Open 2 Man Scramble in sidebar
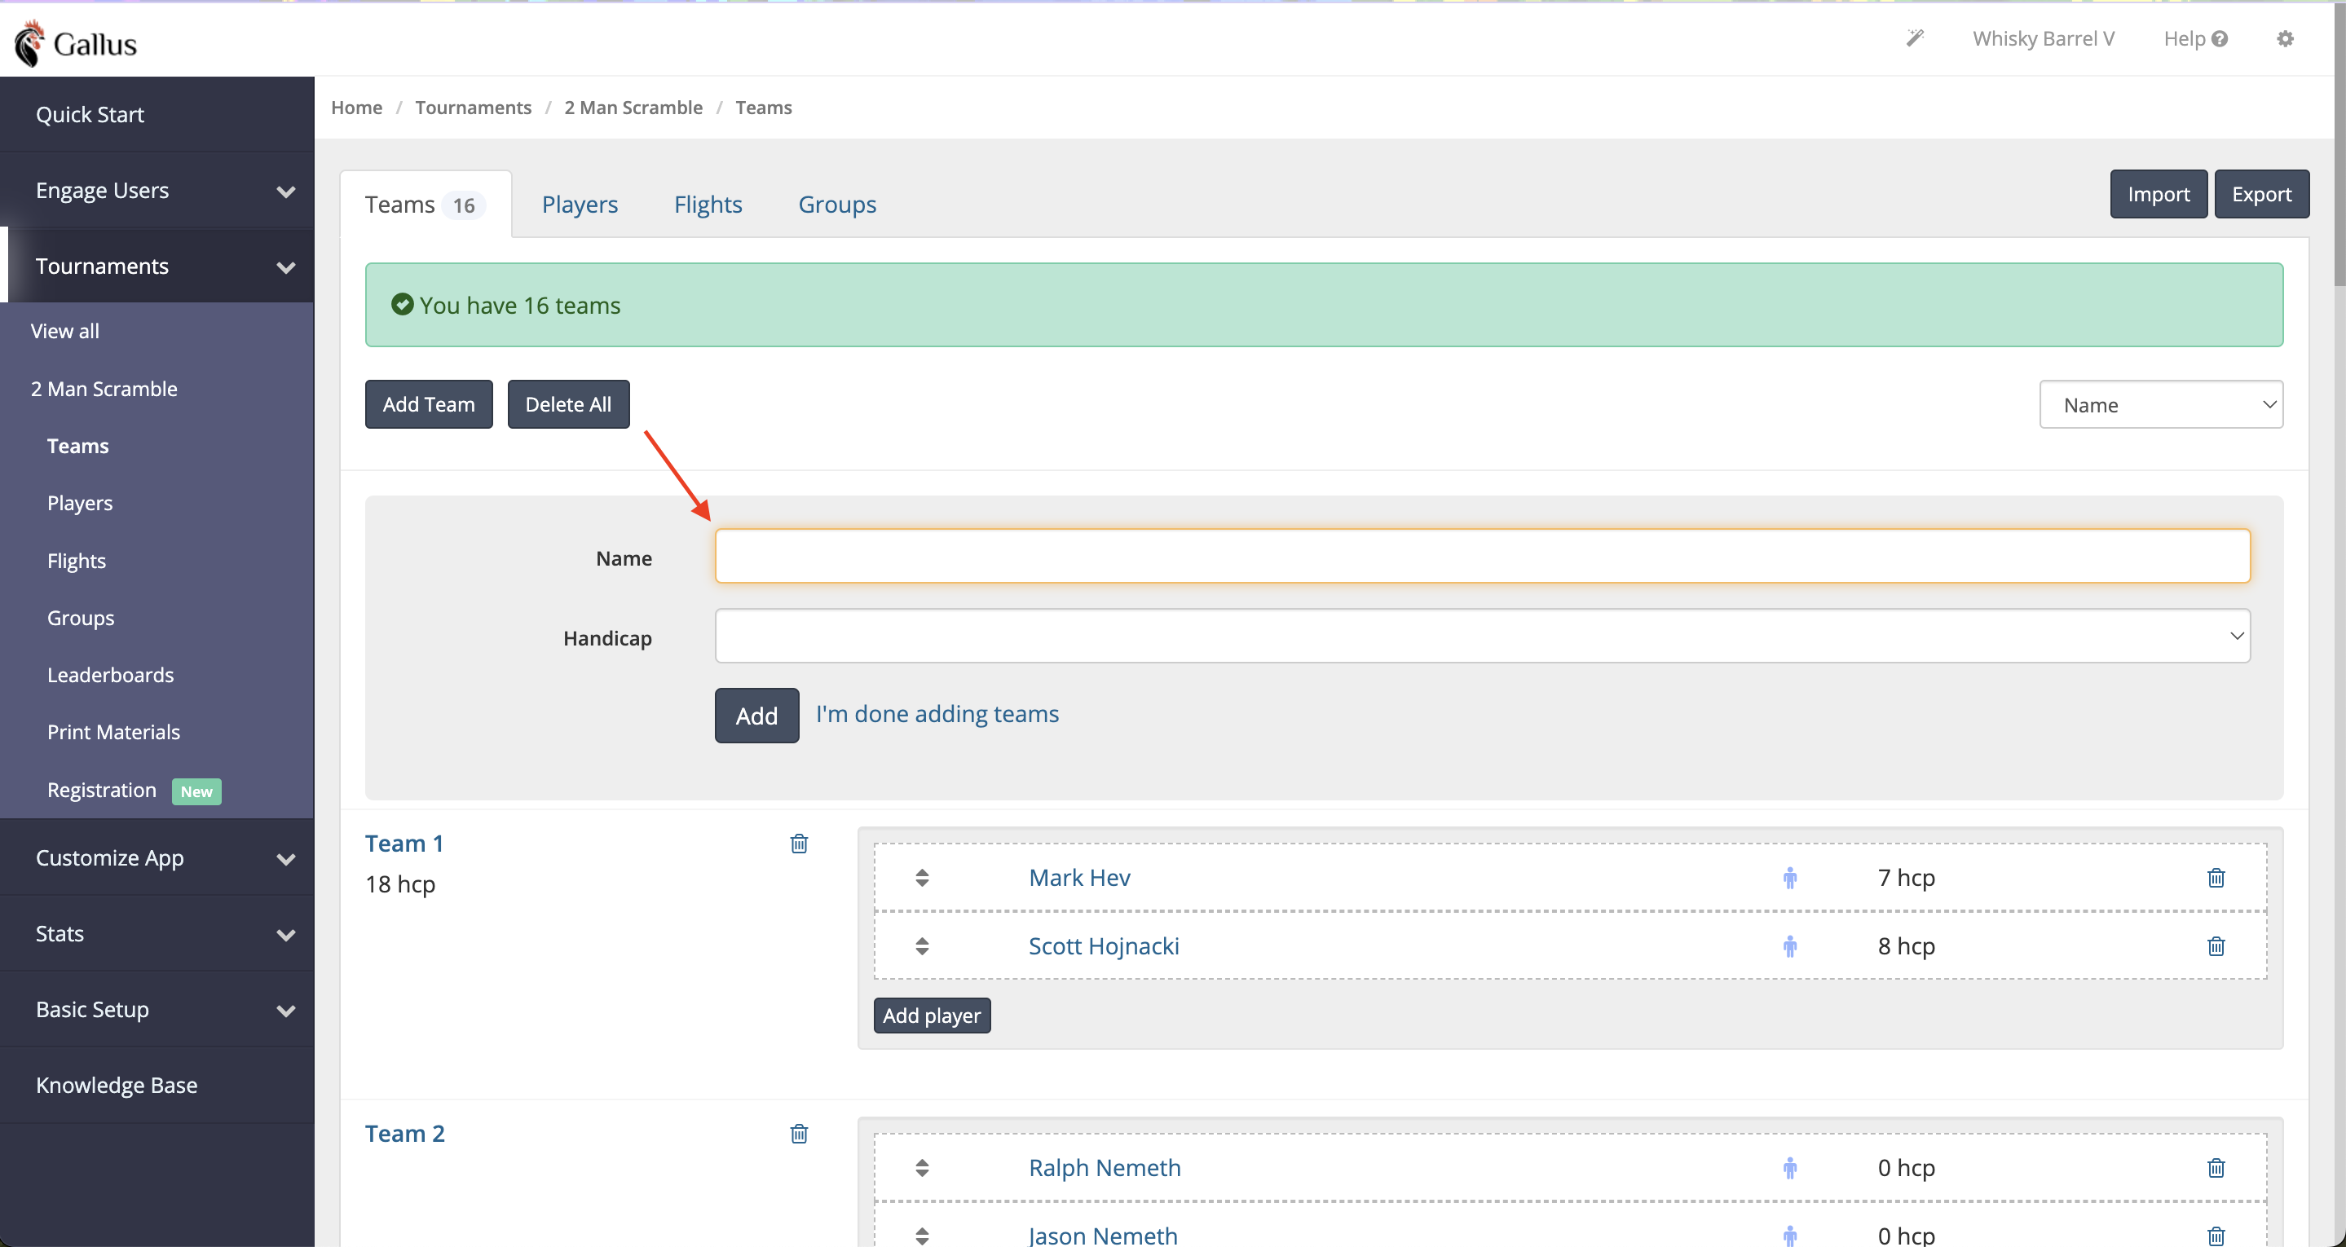2346x1247 pixels. click(x=104, y=388)
